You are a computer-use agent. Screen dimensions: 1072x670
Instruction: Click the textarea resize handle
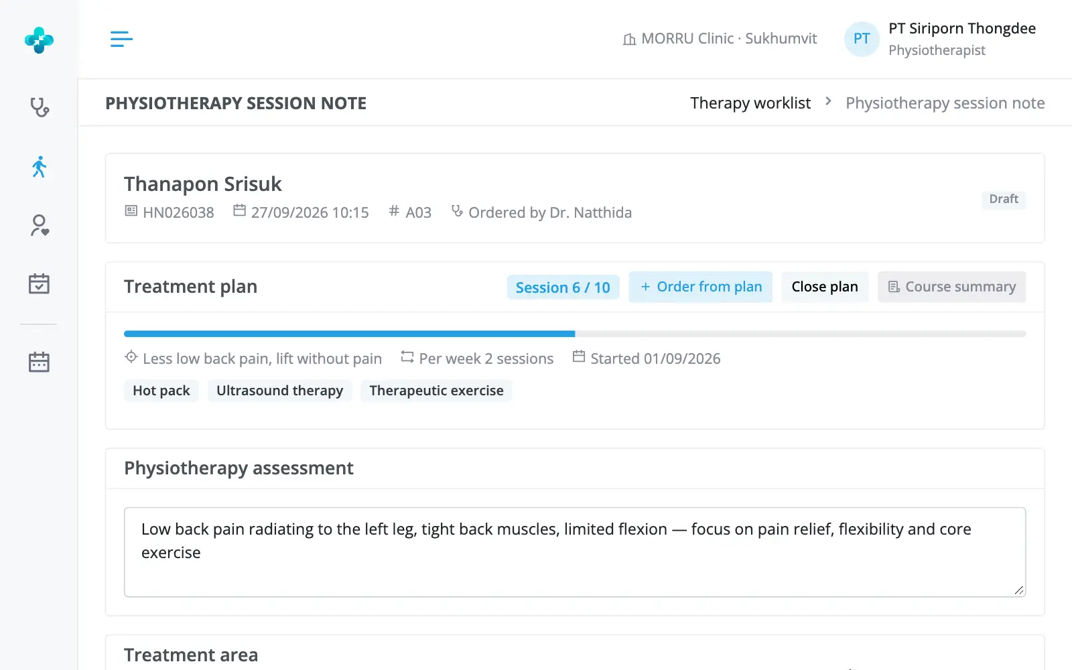point(1018,590)
